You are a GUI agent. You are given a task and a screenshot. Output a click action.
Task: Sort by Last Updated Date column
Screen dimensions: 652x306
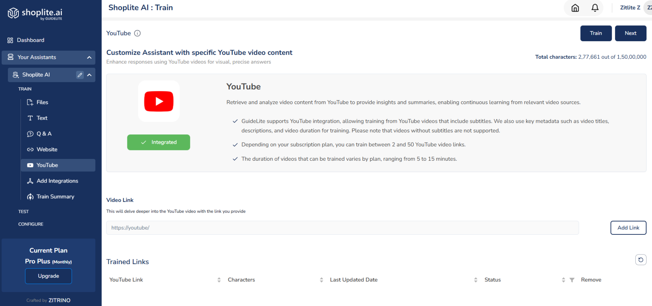coord(476,280)
